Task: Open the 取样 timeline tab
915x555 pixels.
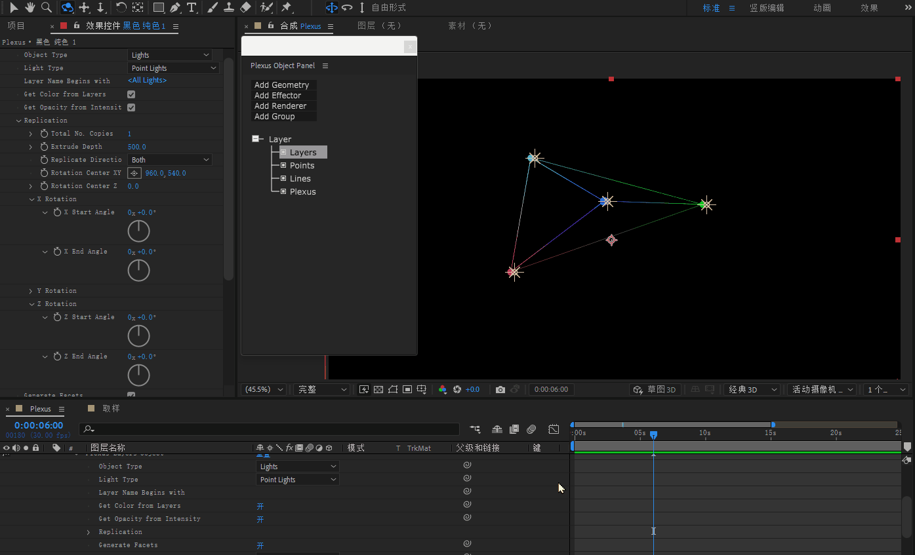Action: coord(111,408)
